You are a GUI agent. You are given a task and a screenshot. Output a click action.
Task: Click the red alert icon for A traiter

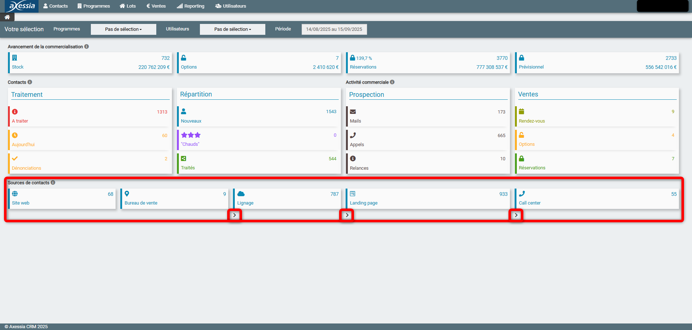pyautogui.click(x=15, y=112)
